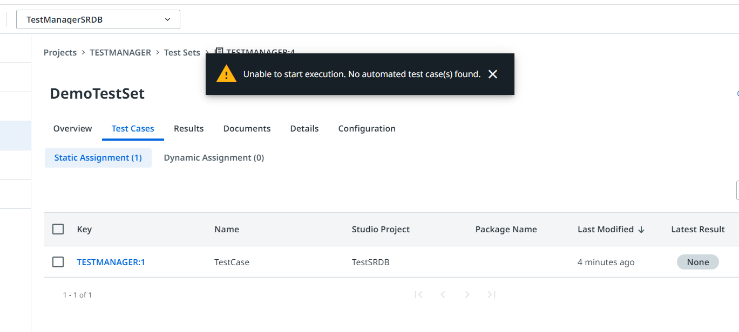
Task: Go to the previous page
Action: pos(443,295)
